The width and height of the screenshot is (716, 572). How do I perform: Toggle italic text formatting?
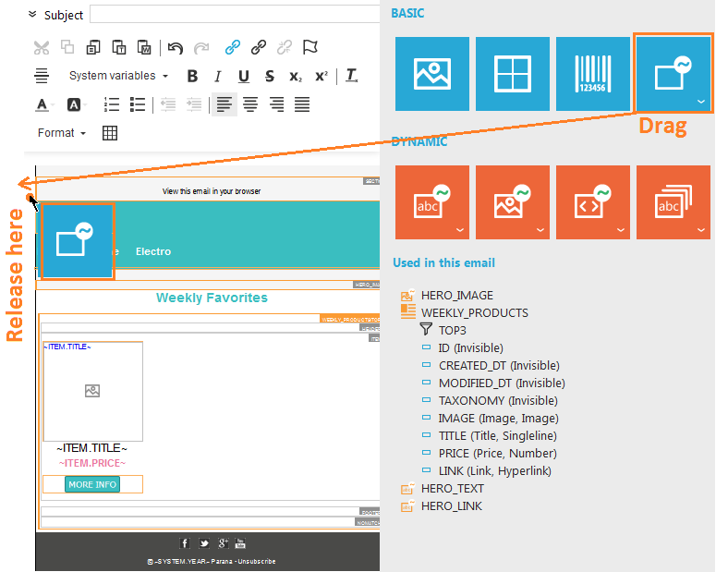click(218, 77)
